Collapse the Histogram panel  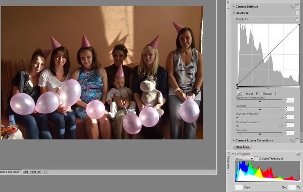(233, 154)
